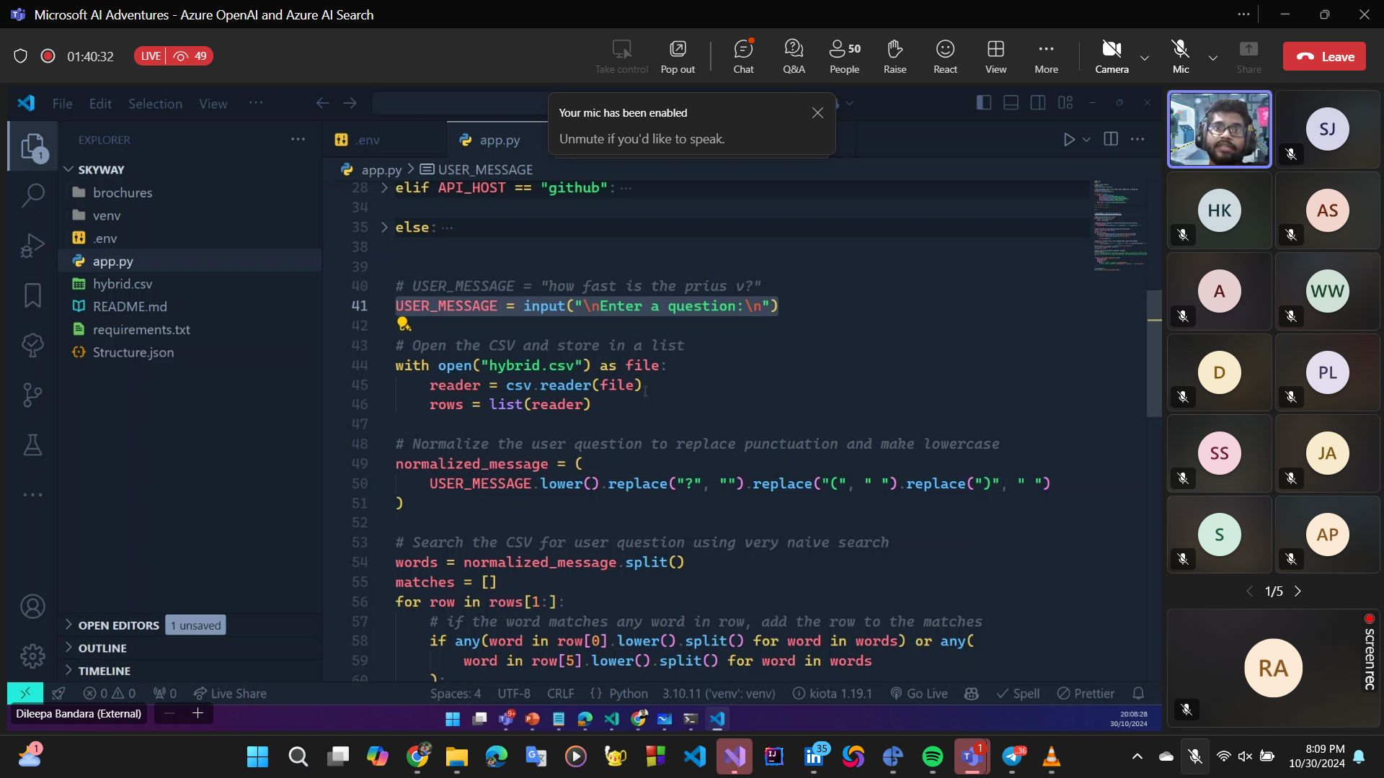This screenshot has width=1384, height=778.
Task: Unfold the elif API_HOST code block
Action: tap(384, 188)
